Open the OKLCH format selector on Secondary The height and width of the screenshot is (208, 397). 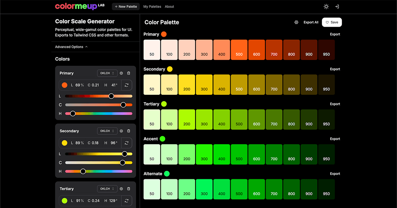[107, 131]
